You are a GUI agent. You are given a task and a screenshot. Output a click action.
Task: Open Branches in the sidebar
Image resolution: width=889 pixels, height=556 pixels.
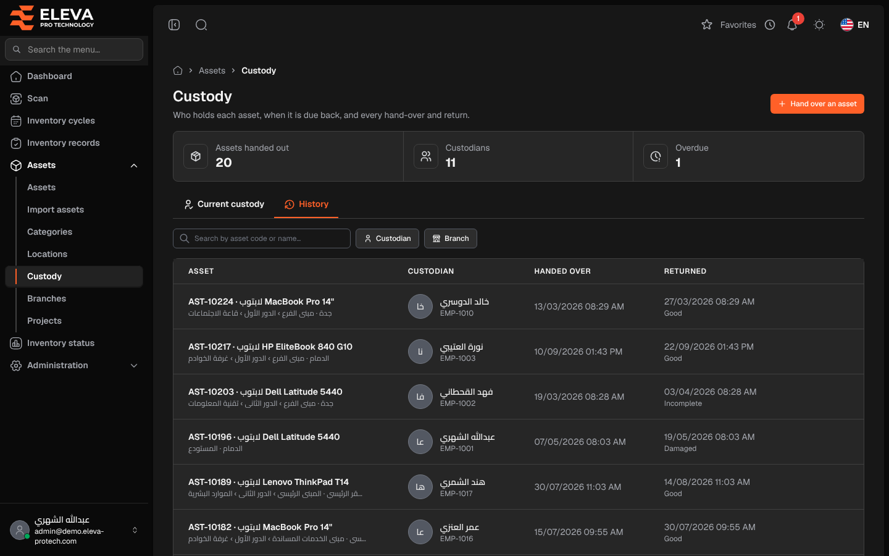pos(46,298)
